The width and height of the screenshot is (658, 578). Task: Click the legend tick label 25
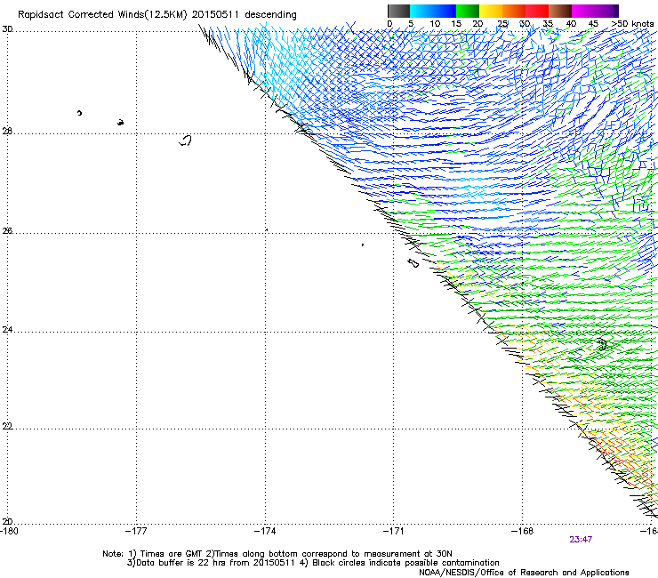coord(502,24)
